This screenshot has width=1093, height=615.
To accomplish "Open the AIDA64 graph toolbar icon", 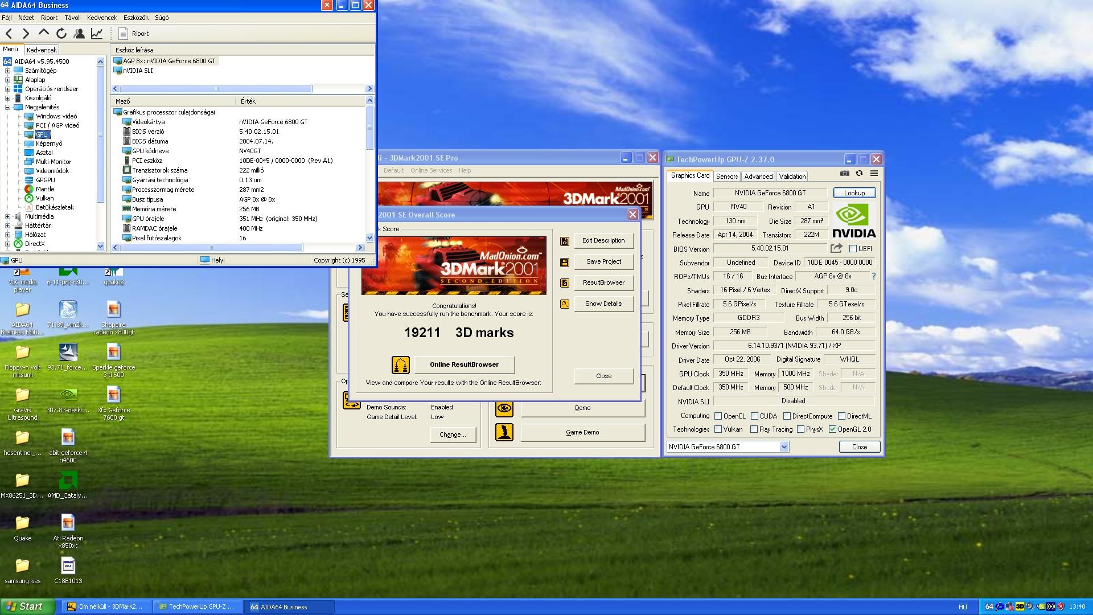I will coord(97,34).
